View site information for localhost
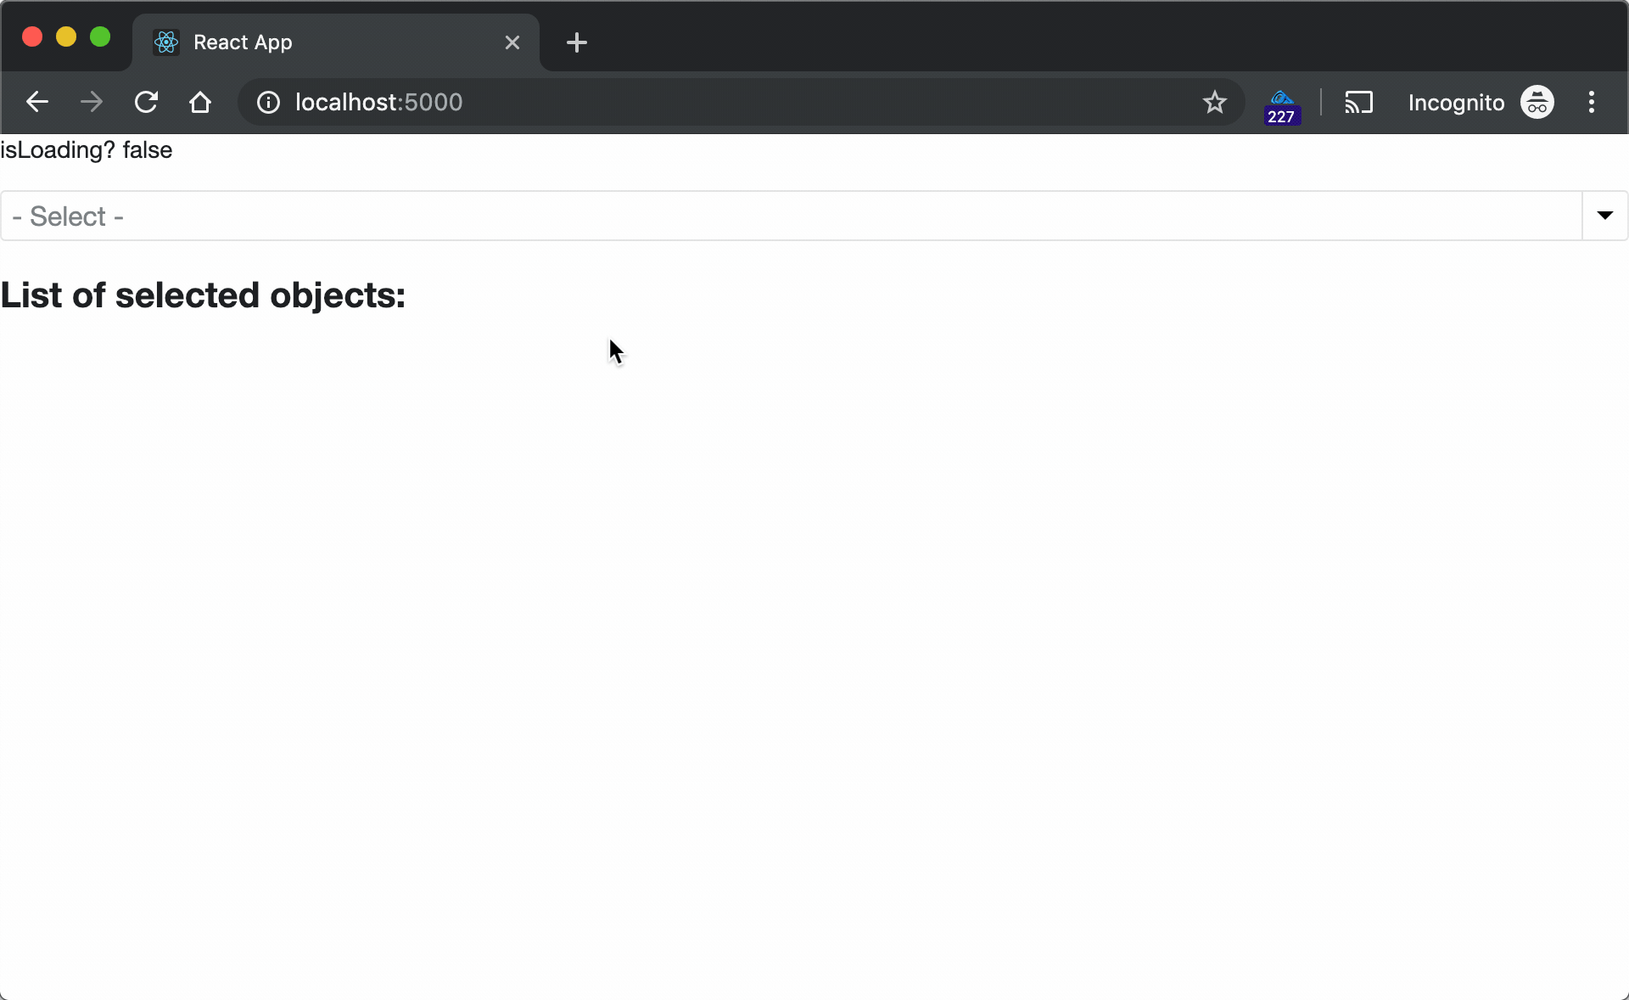The width and height of the screenshot is (1629, 1000). coord(267,102)
